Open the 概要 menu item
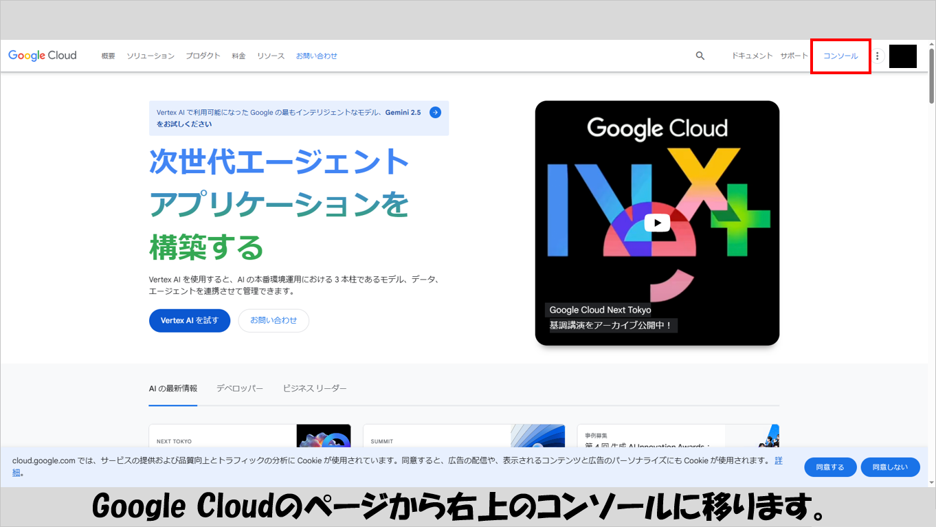This screenshot has width=936, height=527. point(108,56)
